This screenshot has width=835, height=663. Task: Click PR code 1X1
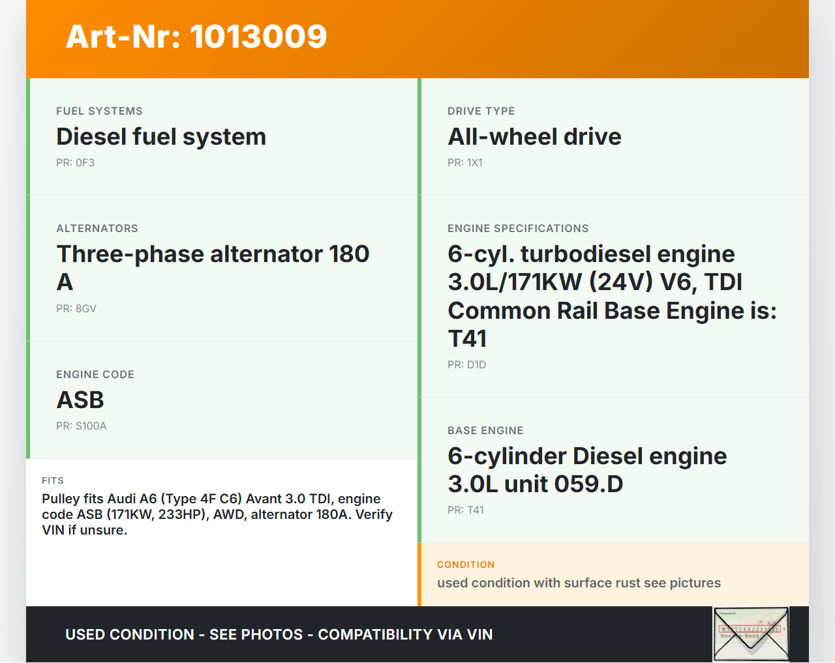pyautogui.click(x=464, y=163)
